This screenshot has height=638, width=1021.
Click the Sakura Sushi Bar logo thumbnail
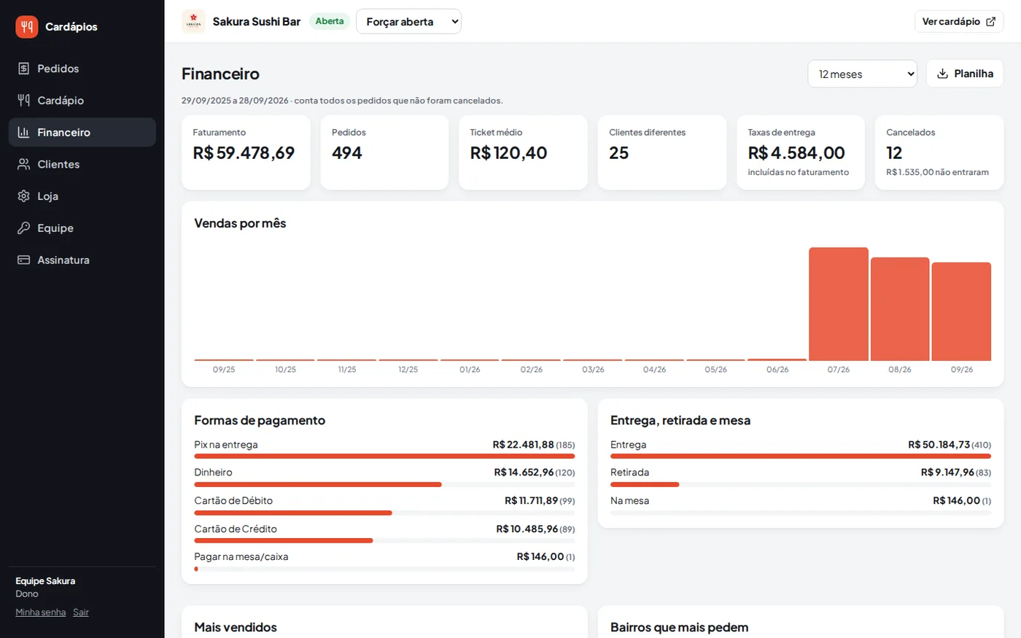coord(193,21)
